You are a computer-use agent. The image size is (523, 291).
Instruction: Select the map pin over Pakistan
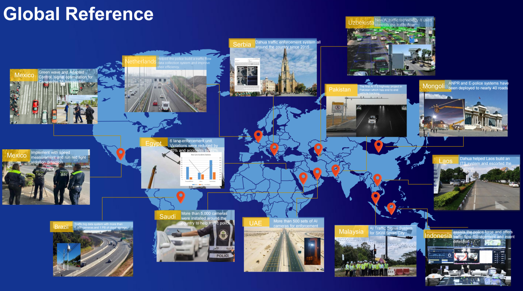[335, 170]
